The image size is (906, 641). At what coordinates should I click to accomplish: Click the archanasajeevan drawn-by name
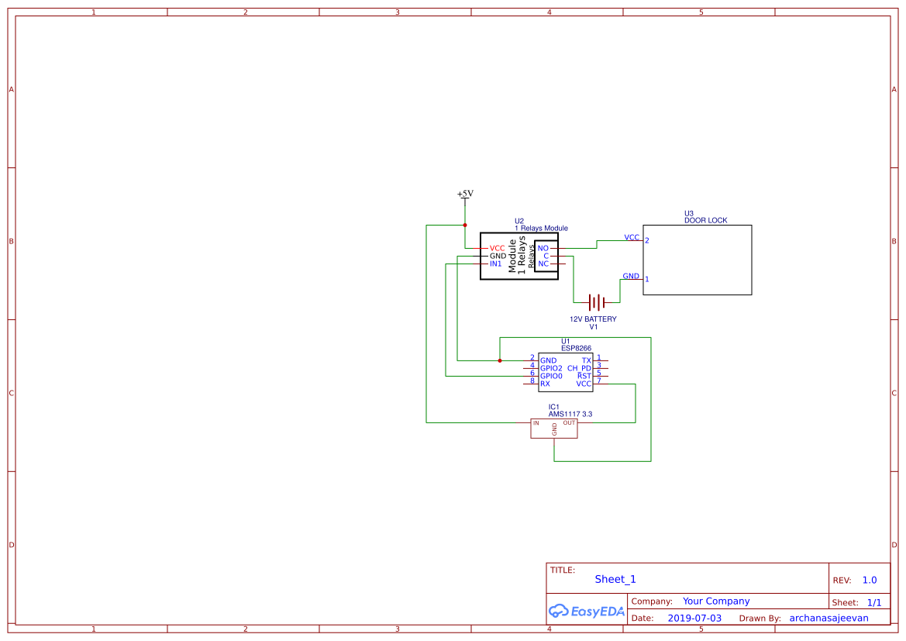click(828, 618)
